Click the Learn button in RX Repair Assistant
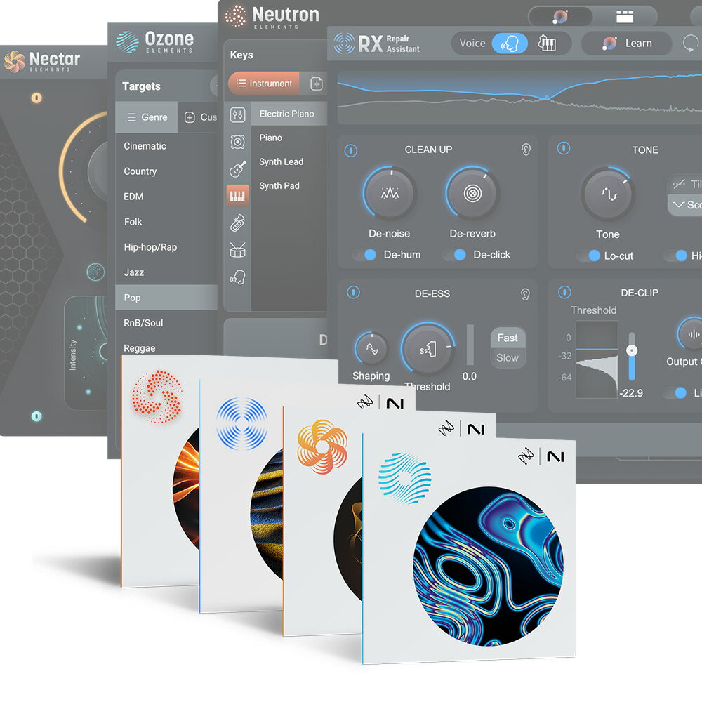The width and height of the screenshot is (702, 702). coord(627,44)
